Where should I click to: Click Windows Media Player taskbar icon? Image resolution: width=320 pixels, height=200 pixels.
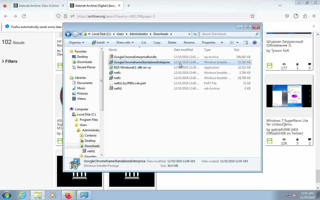click(53, 195)
